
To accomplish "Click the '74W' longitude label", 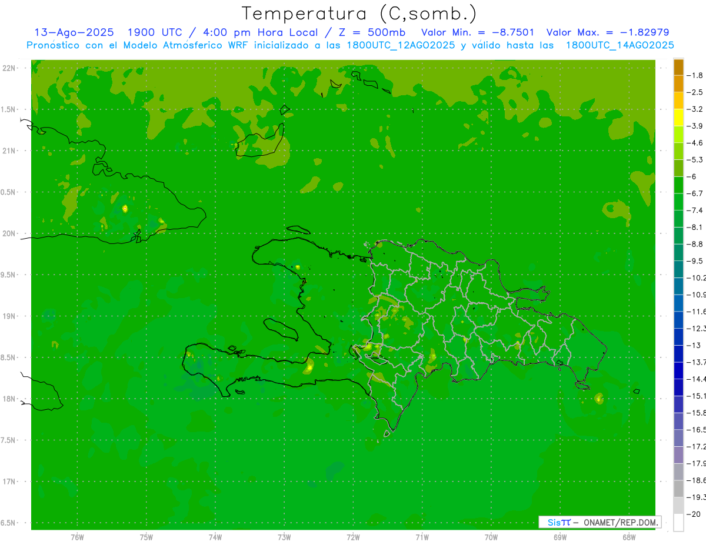I will pyautogui.click(x=215, y=537).
